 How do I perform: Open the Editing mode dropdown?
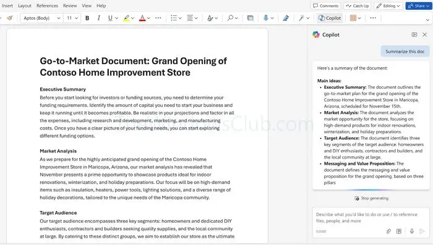click(388, 6)
